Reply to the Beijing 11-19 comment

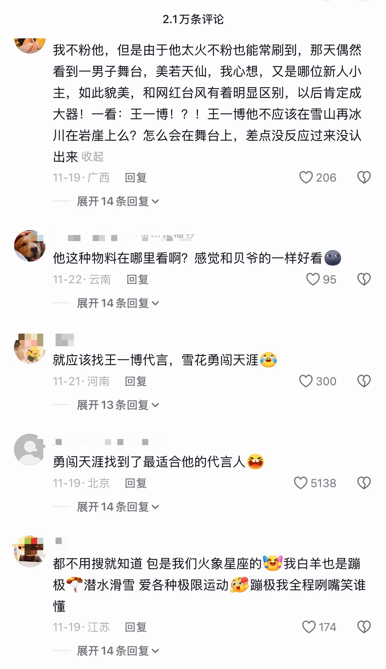pos(136,483)
